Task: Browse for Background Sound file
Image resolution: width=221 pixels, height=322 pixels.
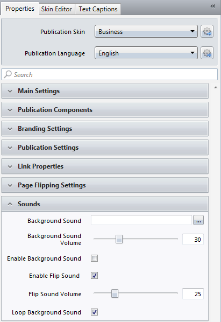Action: tap(198, 220)
